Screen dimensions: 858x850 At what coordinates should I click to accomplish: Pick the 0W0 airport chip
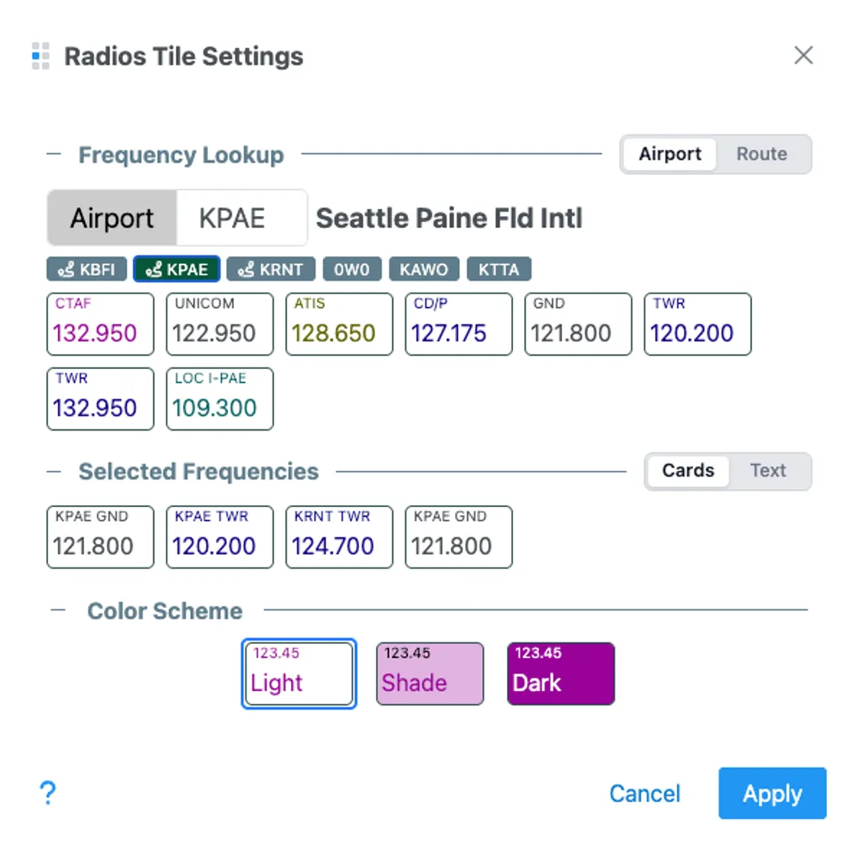(352, 270)
